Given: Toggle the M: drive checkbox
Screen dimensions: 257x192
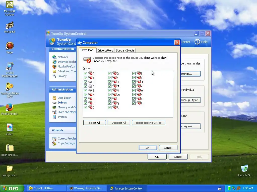Looking at the screenshot, I should pos(110,86).
